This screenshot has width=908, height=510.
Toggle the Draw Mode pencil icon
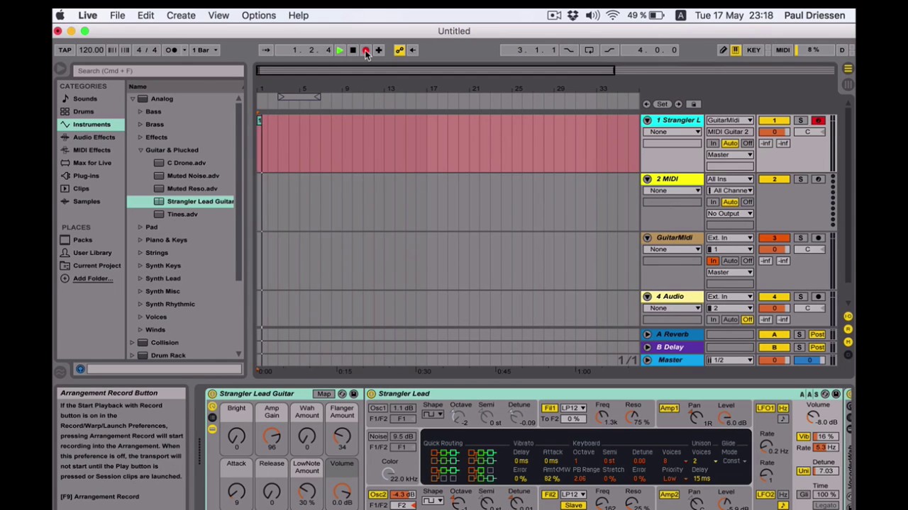(723, 50)
